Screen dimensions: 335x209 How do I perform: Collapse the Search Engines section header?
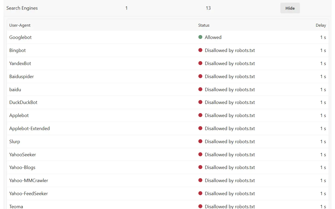pyautogui.click(x=22, y=8)
